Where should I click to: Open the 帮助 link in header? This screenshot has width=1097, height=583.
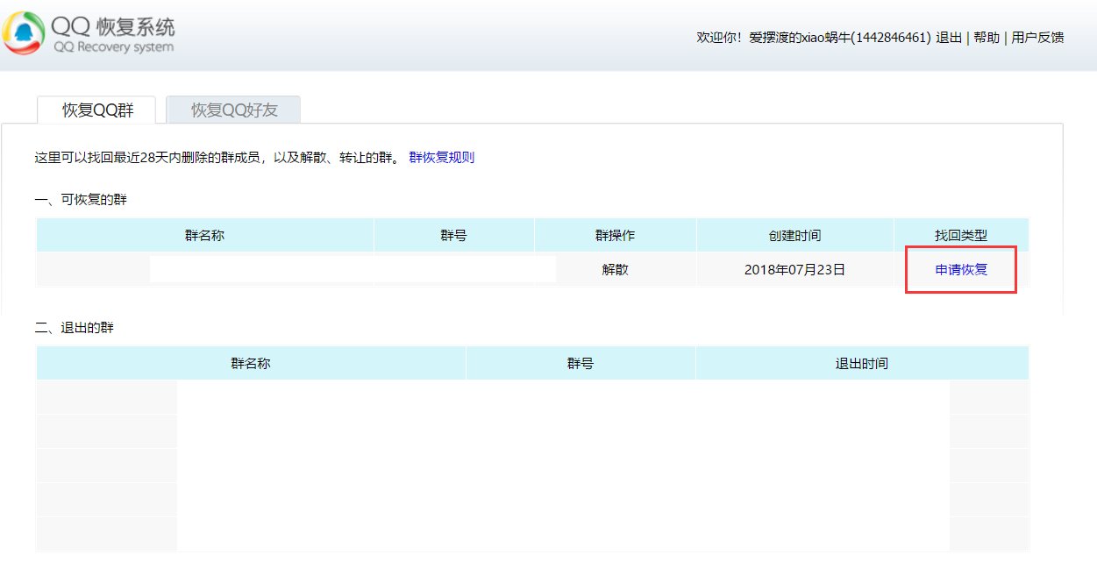tap(987, 38)
